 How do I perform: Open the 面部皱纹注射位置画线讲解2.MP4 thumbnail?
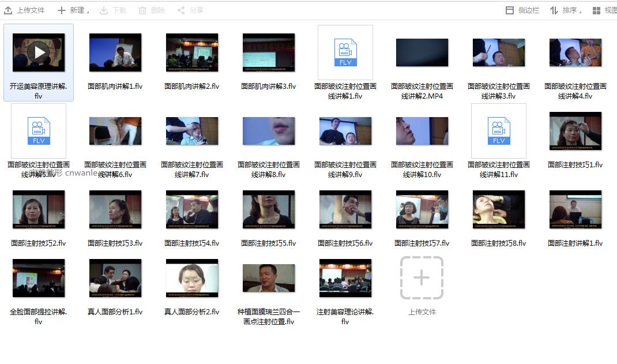point(422,52)
